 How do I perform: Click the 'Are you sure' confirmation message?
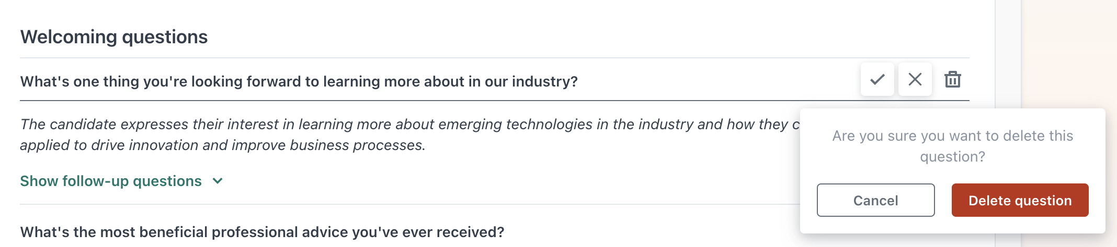coord(952,146)
